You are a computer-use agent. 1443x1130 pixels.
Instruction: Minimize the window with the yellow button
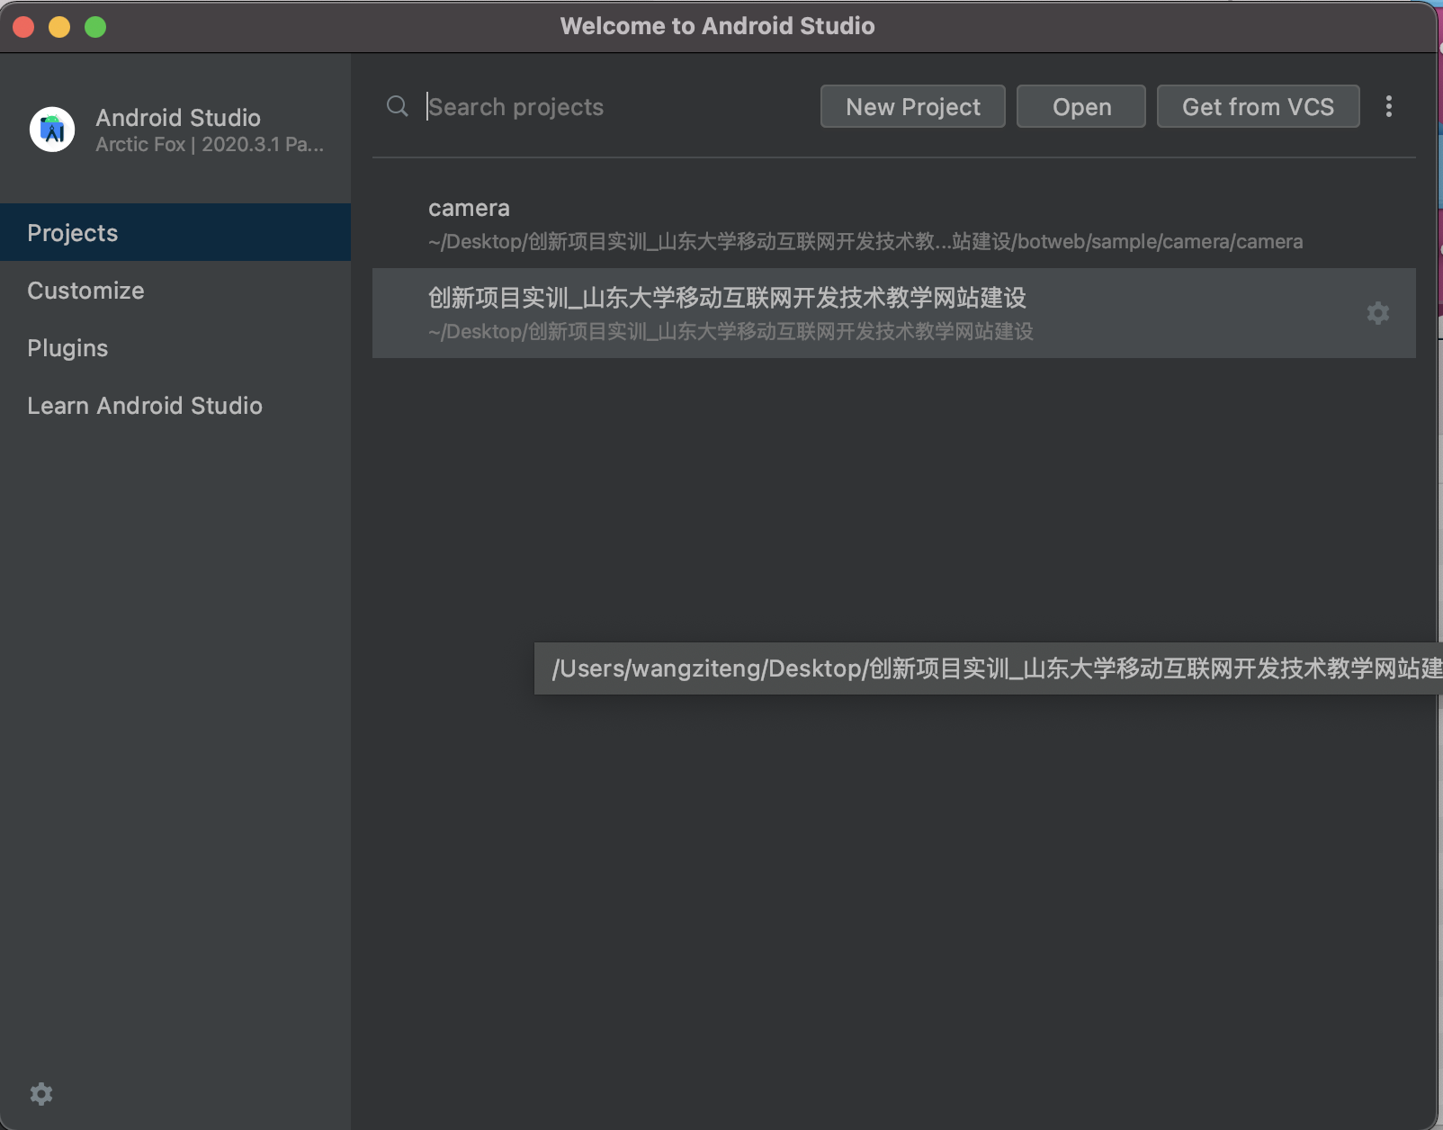click(59, 27)
